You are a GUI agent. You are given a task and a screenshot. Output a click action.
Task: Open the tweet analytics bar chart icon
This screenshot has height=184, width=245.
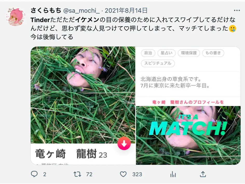pyautogui.click(x=173, y=174)
